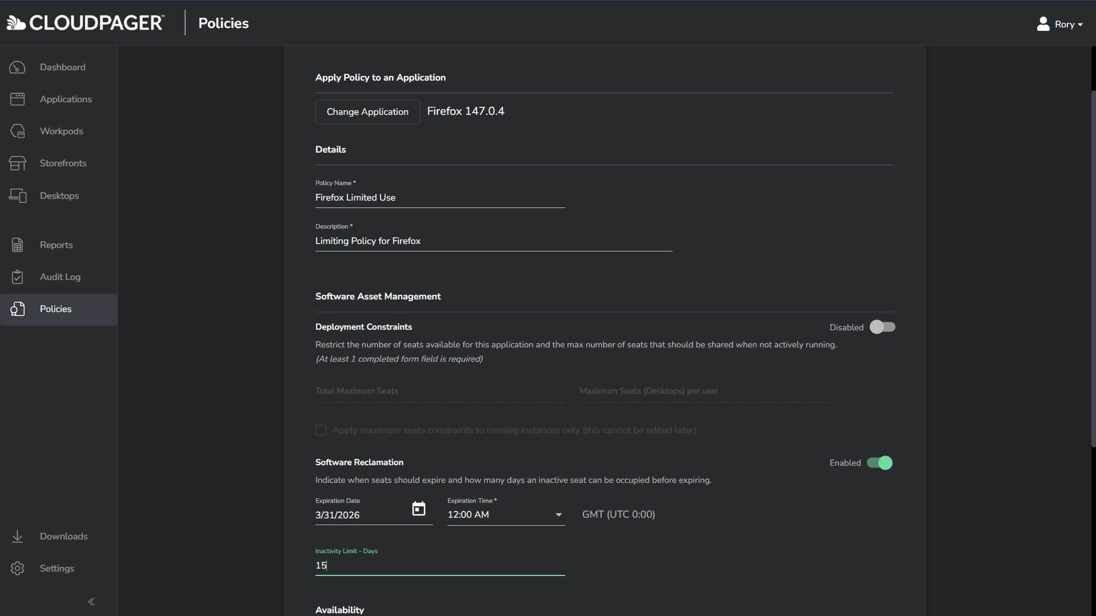Open the Expiration Date calendar picker
The image size is (1096, 616).
point(419,509)
